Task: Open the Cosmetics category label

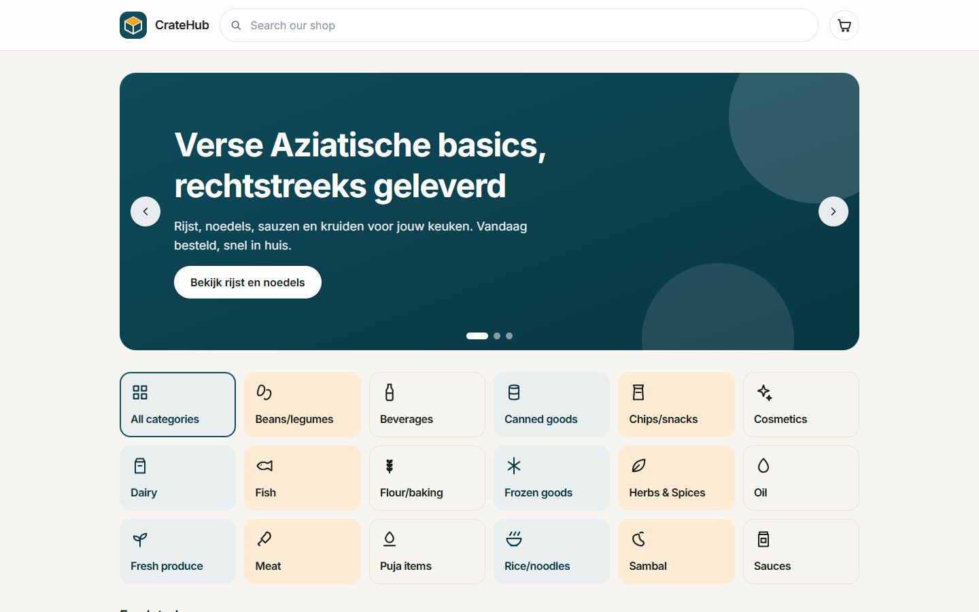Action: pos(780,419)
